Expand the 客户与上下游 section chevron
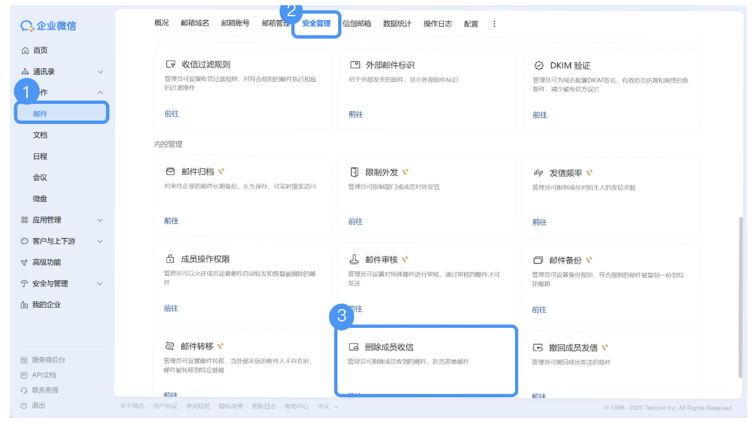This screenshot has width=751, height=422. 99,241
